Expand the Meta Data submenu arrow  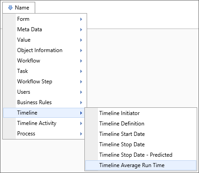pyautogui.click(x=81, y=29)
